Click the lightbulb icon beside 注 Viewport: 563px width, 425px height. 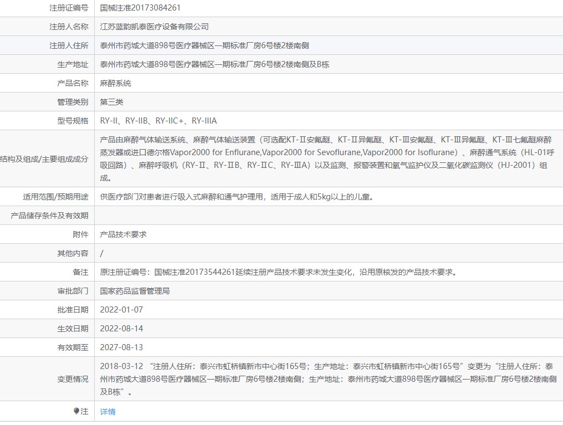coord(76,411)
